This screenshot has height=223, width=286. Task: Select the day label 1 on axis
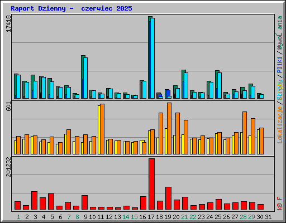click(18, 217)
